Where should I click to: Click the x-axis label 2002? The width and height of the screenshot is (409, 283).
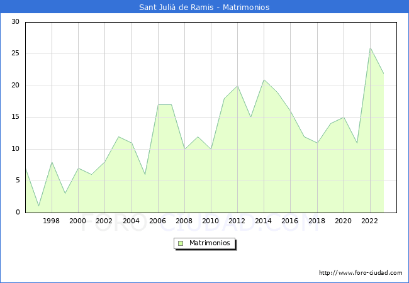pyautogui.click(x=104, y=221)
